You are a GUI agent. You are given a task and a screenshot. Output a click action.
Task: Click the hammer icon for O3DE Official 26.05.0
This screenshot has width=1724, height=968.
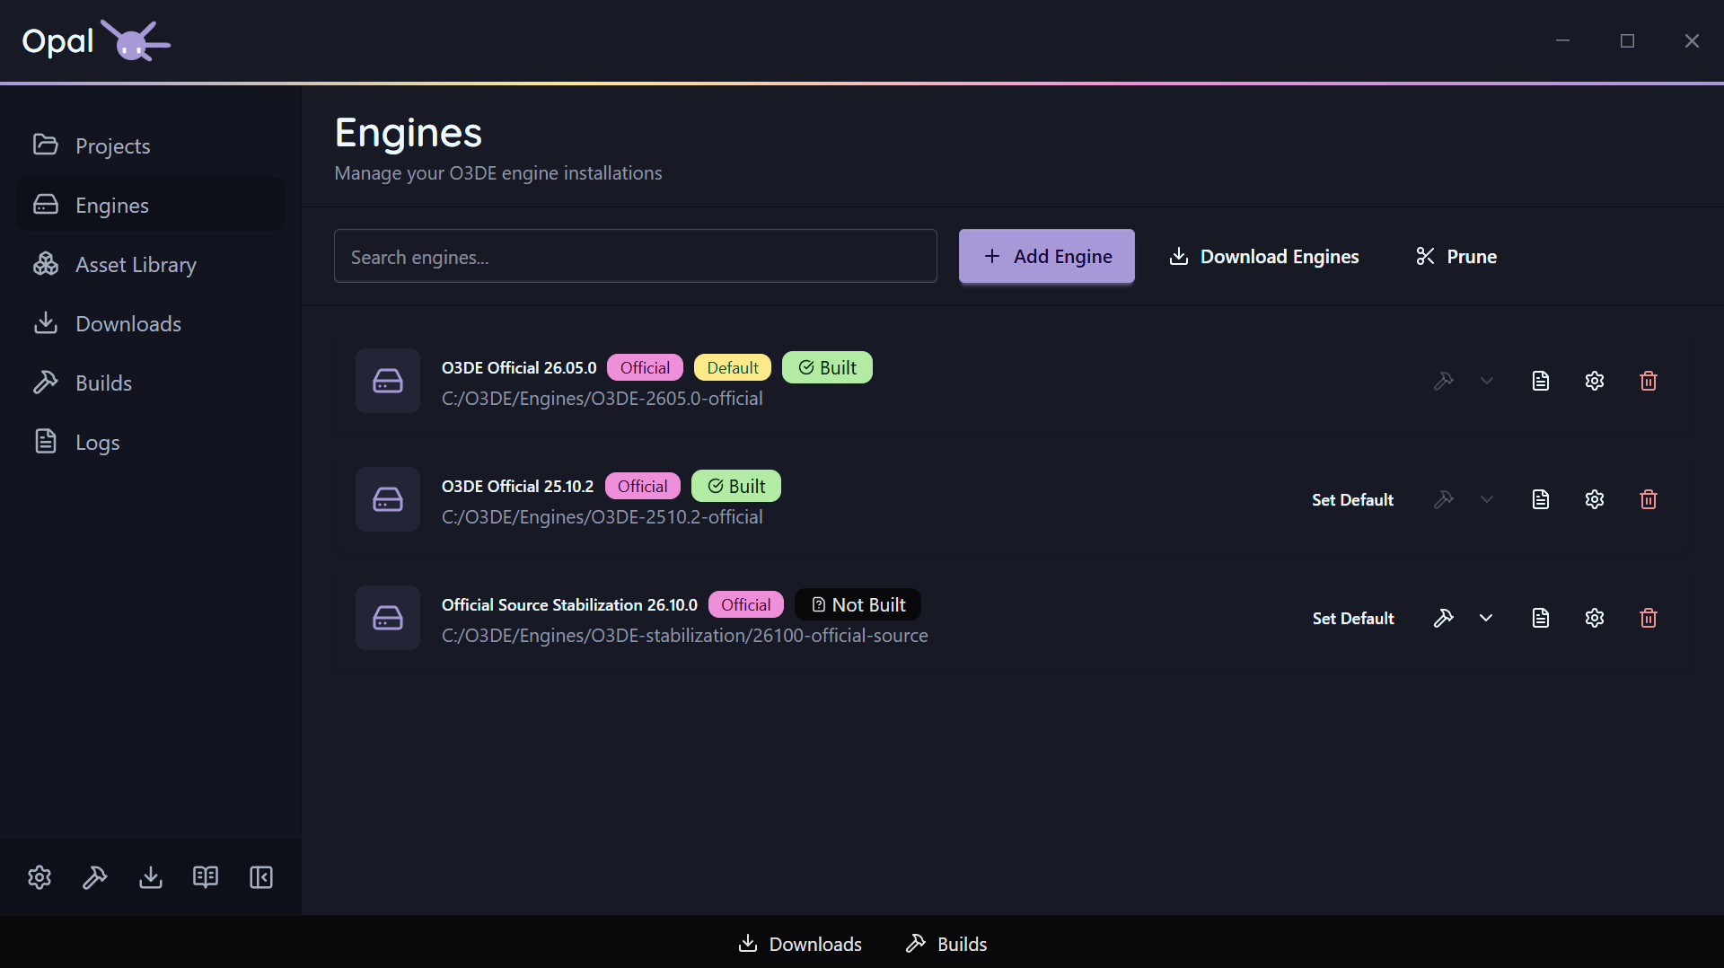coord(1444,381)
